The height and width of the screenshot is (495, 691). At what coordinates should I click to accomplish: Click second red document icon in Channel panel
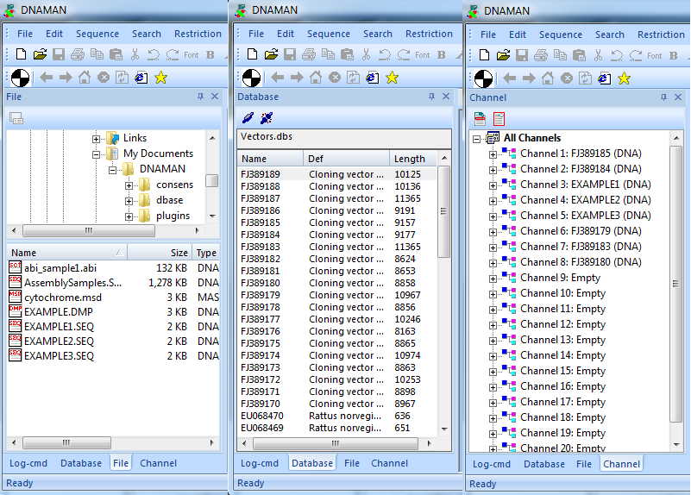(x=499, y=118)
